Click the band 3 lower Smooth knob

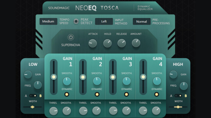126,111
